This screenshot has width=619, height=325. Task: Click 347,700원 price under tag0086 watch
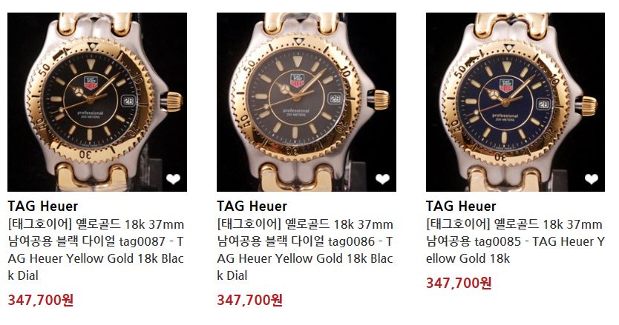[250, 300]
